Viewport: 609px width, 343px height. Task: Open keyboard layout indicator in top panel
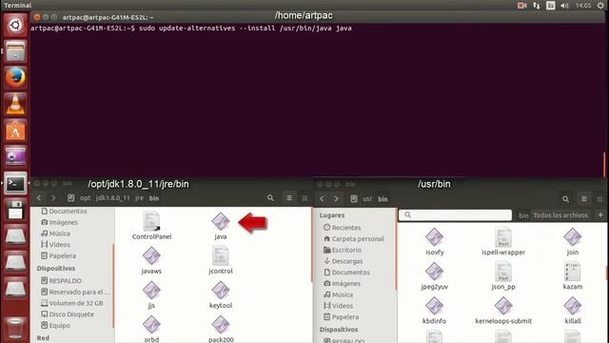[x=550, y=5]
